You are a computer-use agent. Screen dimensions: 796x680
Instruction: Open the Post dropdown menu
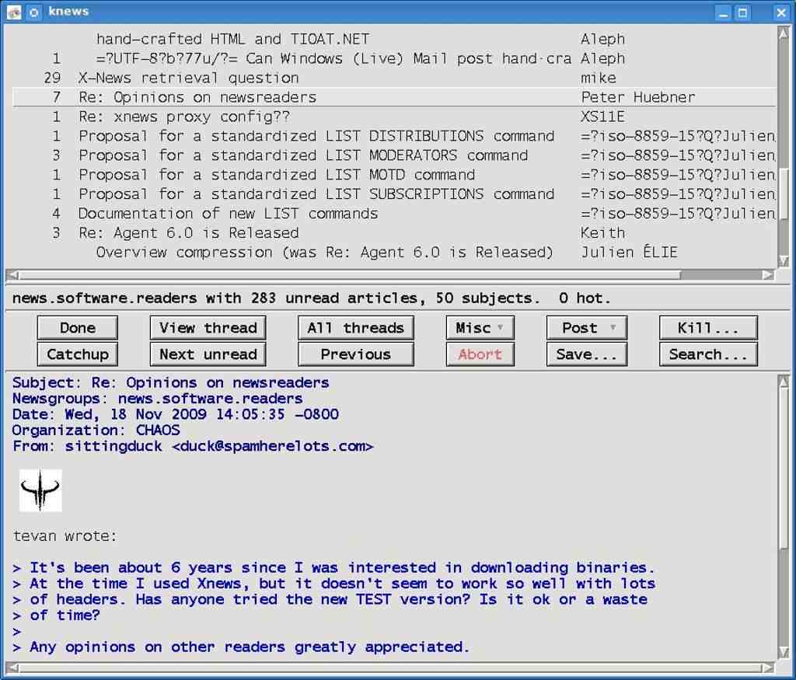586,328
